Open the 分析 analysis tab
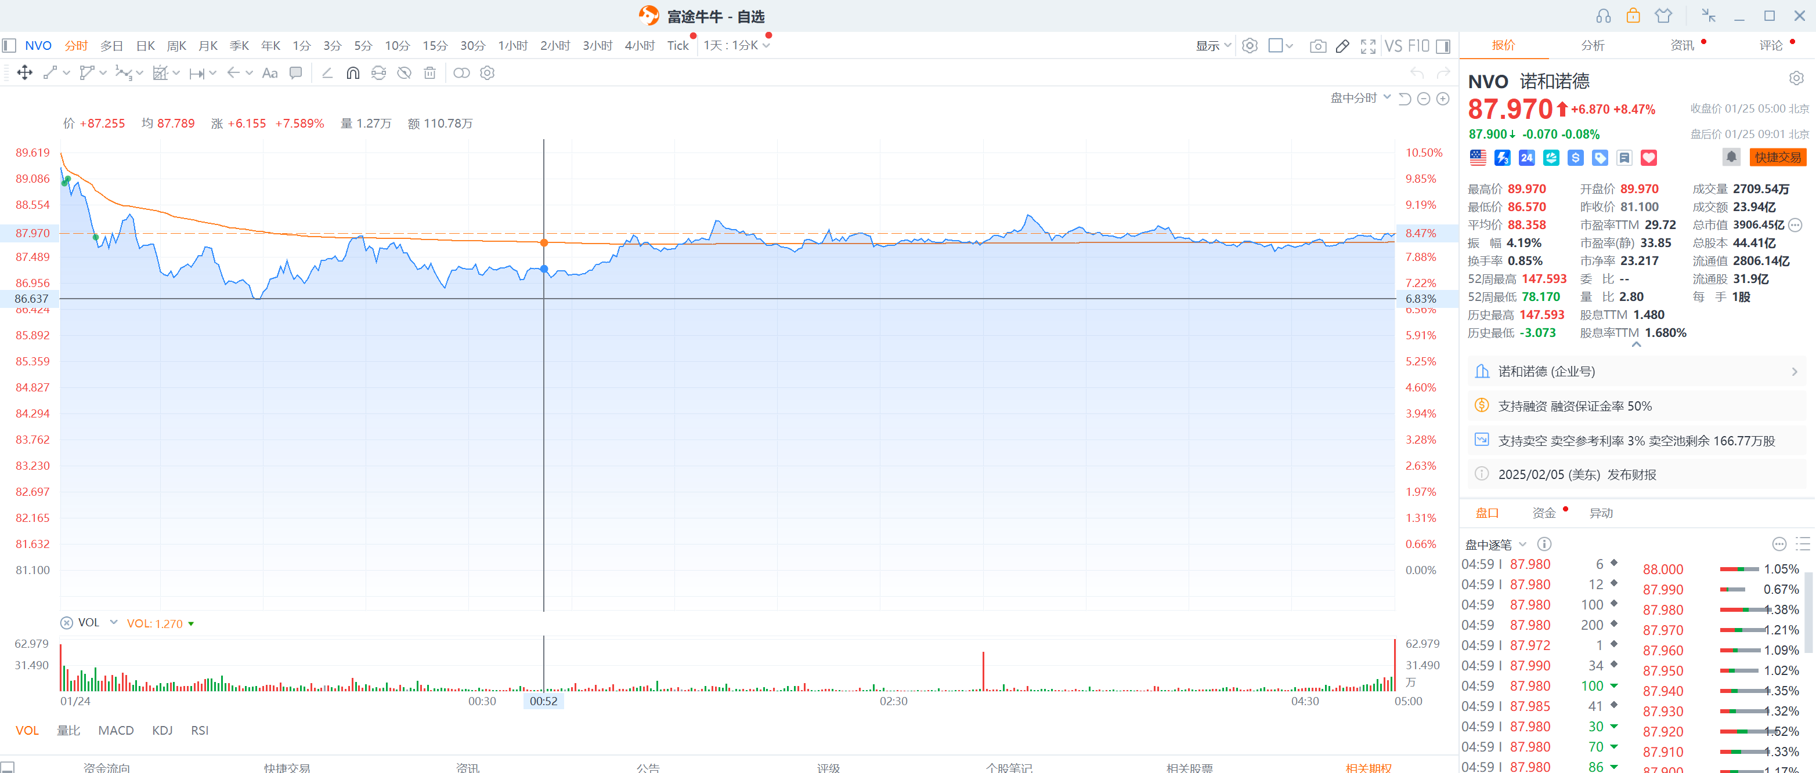This screenshot has height=773, width=1816. point(1593,46)
